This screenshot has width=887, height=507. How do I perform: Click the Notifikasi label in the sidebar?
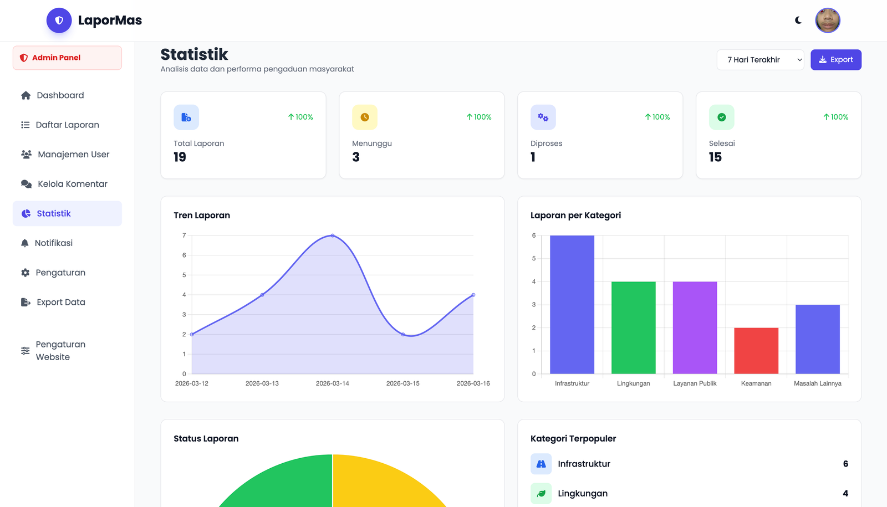click(x=54, y=243)
